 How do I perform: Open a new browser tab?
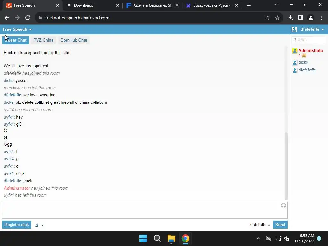(x=249, y=5)
